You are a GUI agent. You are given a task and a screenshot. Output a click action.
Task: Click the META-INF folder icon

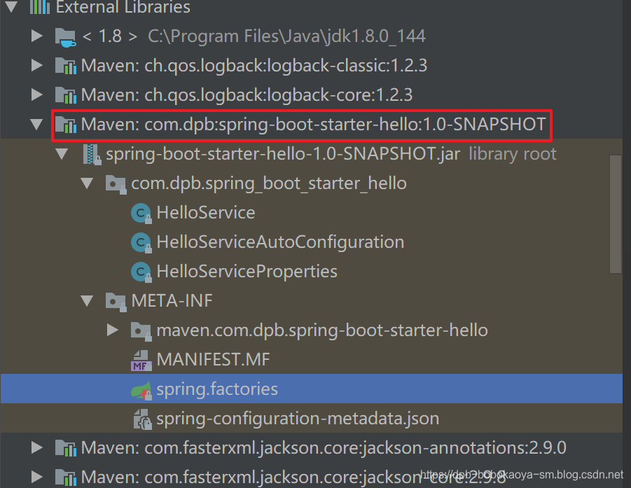click(116, 302)
